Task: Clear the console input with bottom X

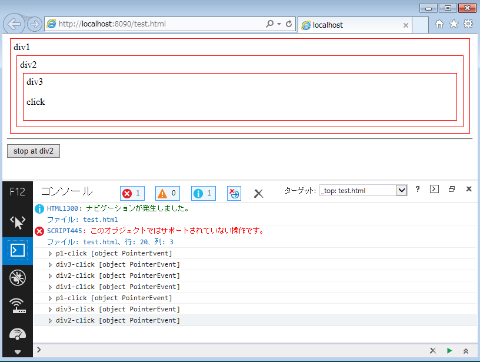Action: 432,351
